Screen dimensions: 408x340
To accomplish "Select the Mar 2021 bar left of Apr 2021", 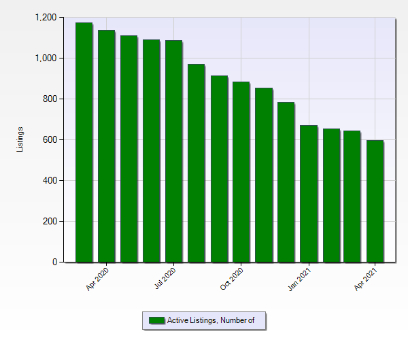I will coord(352,197).
